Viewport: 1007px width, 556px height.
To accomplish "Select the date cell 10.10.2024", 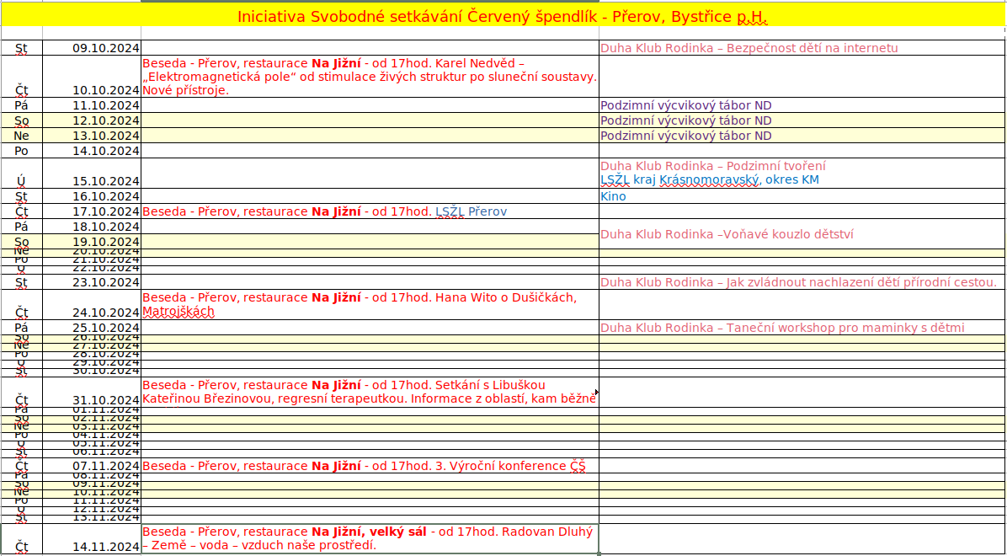I will [92, 89].
